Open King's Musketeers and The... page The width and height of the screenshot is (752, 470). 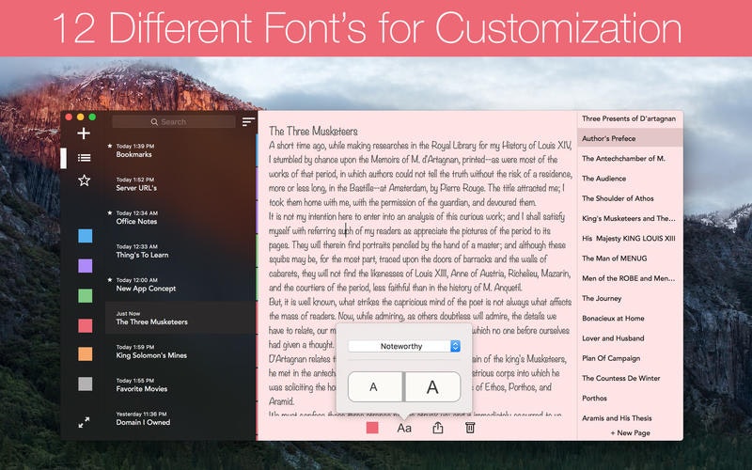[630, 218]
